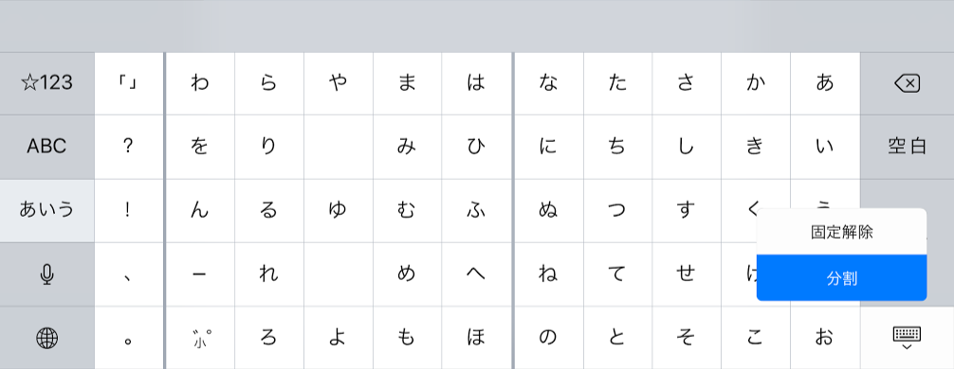Screen dimensions: 954x369
Task: Choose 固定解除 from the popup menu
Action: pyautogui.click(x=841, y=232)
